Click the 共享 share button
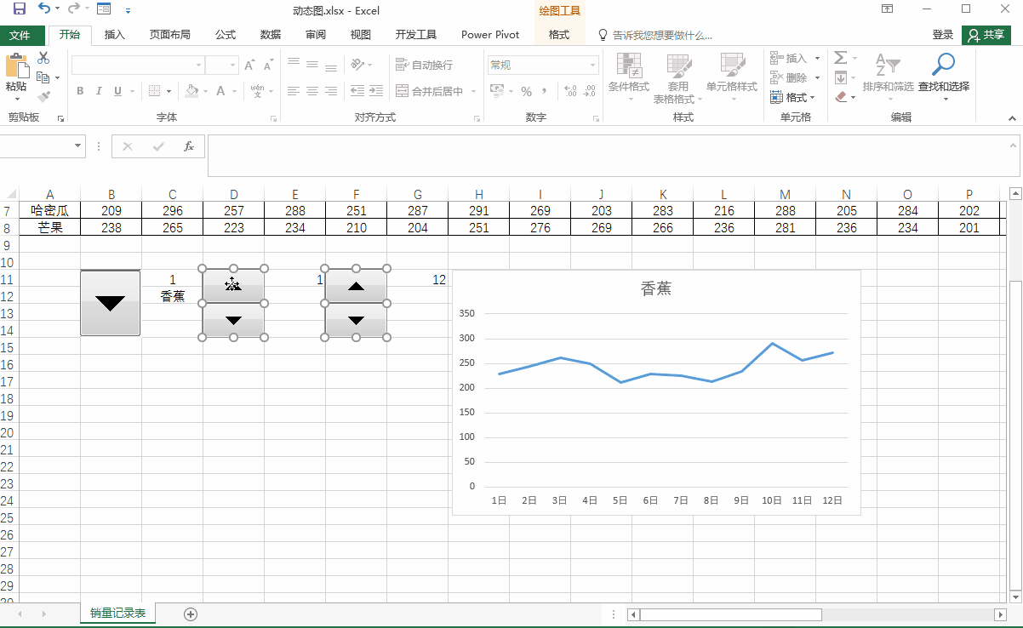This screenshot has width=1023, height=628. (986, 35)
